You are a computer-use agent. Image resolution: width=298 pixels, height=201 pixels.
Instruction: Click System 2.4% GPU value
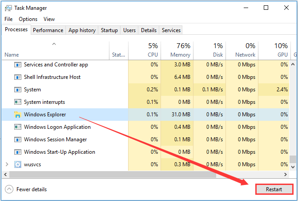(282, 90)
